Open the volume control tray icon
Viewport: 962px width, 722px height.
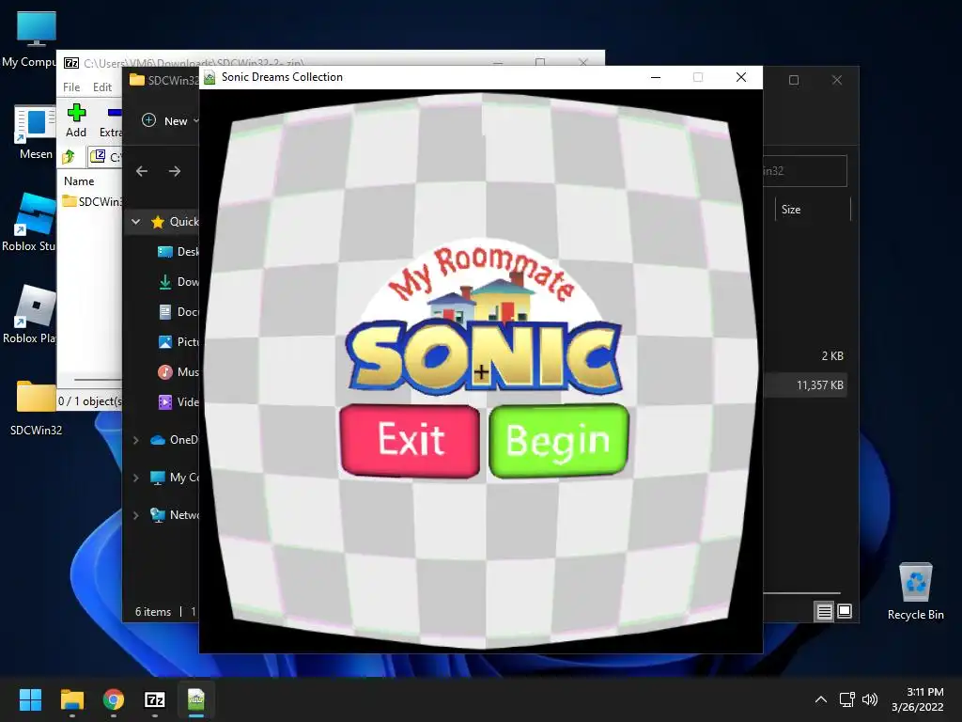pyautogui.click(x=869, y=699)
